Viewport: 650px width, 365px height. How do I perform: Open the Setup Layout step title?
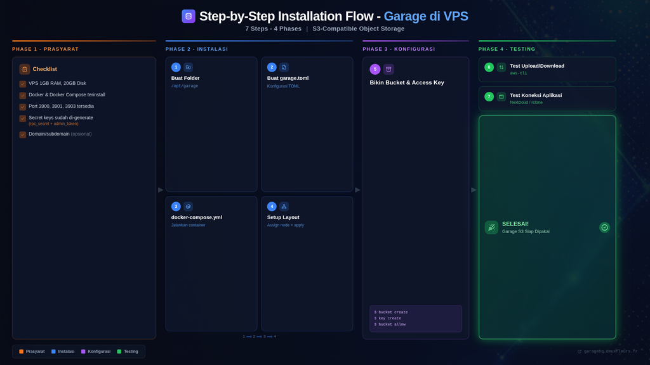click(283, 217)
